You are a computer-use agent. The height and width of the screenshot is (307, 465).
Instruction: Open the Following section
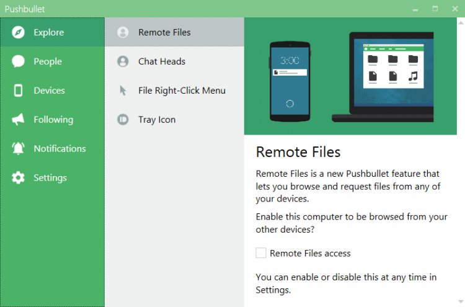point(53,120)
